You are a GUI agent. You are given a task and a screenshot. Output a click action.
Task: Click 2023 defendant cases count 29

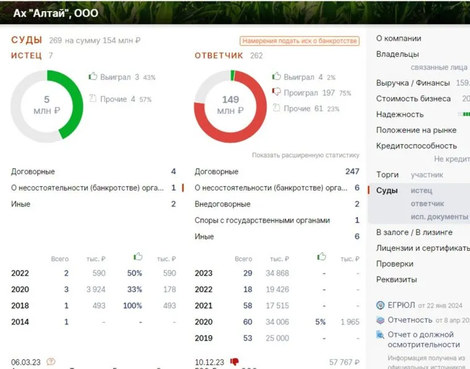click(247, 273)
